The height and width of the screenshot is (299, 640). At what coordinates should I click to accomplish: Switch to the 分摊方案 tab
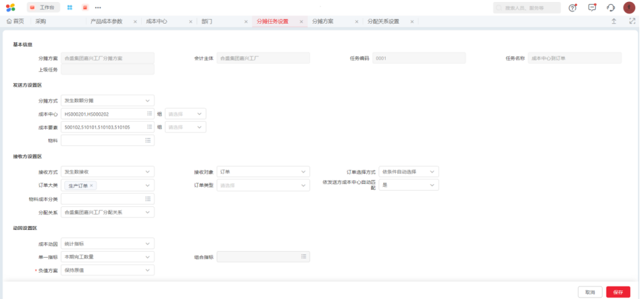tap(323, 22)
